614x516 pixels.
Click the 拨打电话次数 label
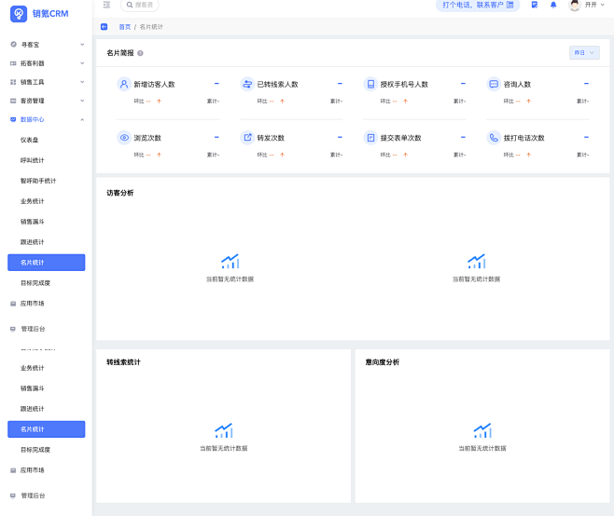(x=523, y=138)
